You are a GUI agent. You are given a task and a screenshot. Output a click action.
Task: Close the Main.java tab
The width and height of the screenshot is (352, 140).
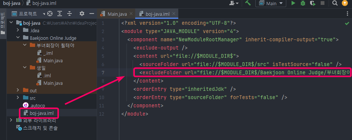pos(131,14)
